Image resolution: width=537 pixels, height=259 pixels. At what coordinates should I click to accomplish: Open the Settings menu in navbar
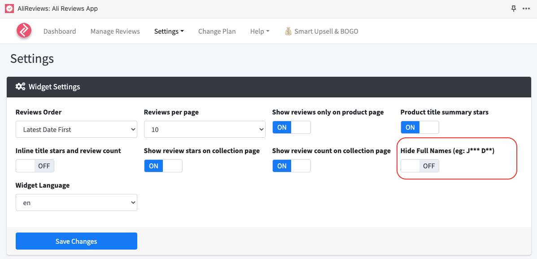[169, 31]
